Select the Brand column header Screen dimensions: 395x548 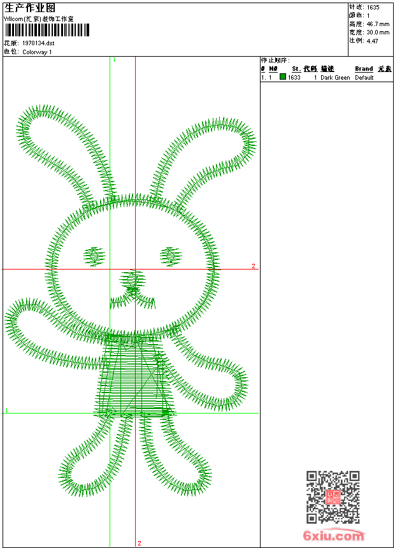(x=364, y=69)
